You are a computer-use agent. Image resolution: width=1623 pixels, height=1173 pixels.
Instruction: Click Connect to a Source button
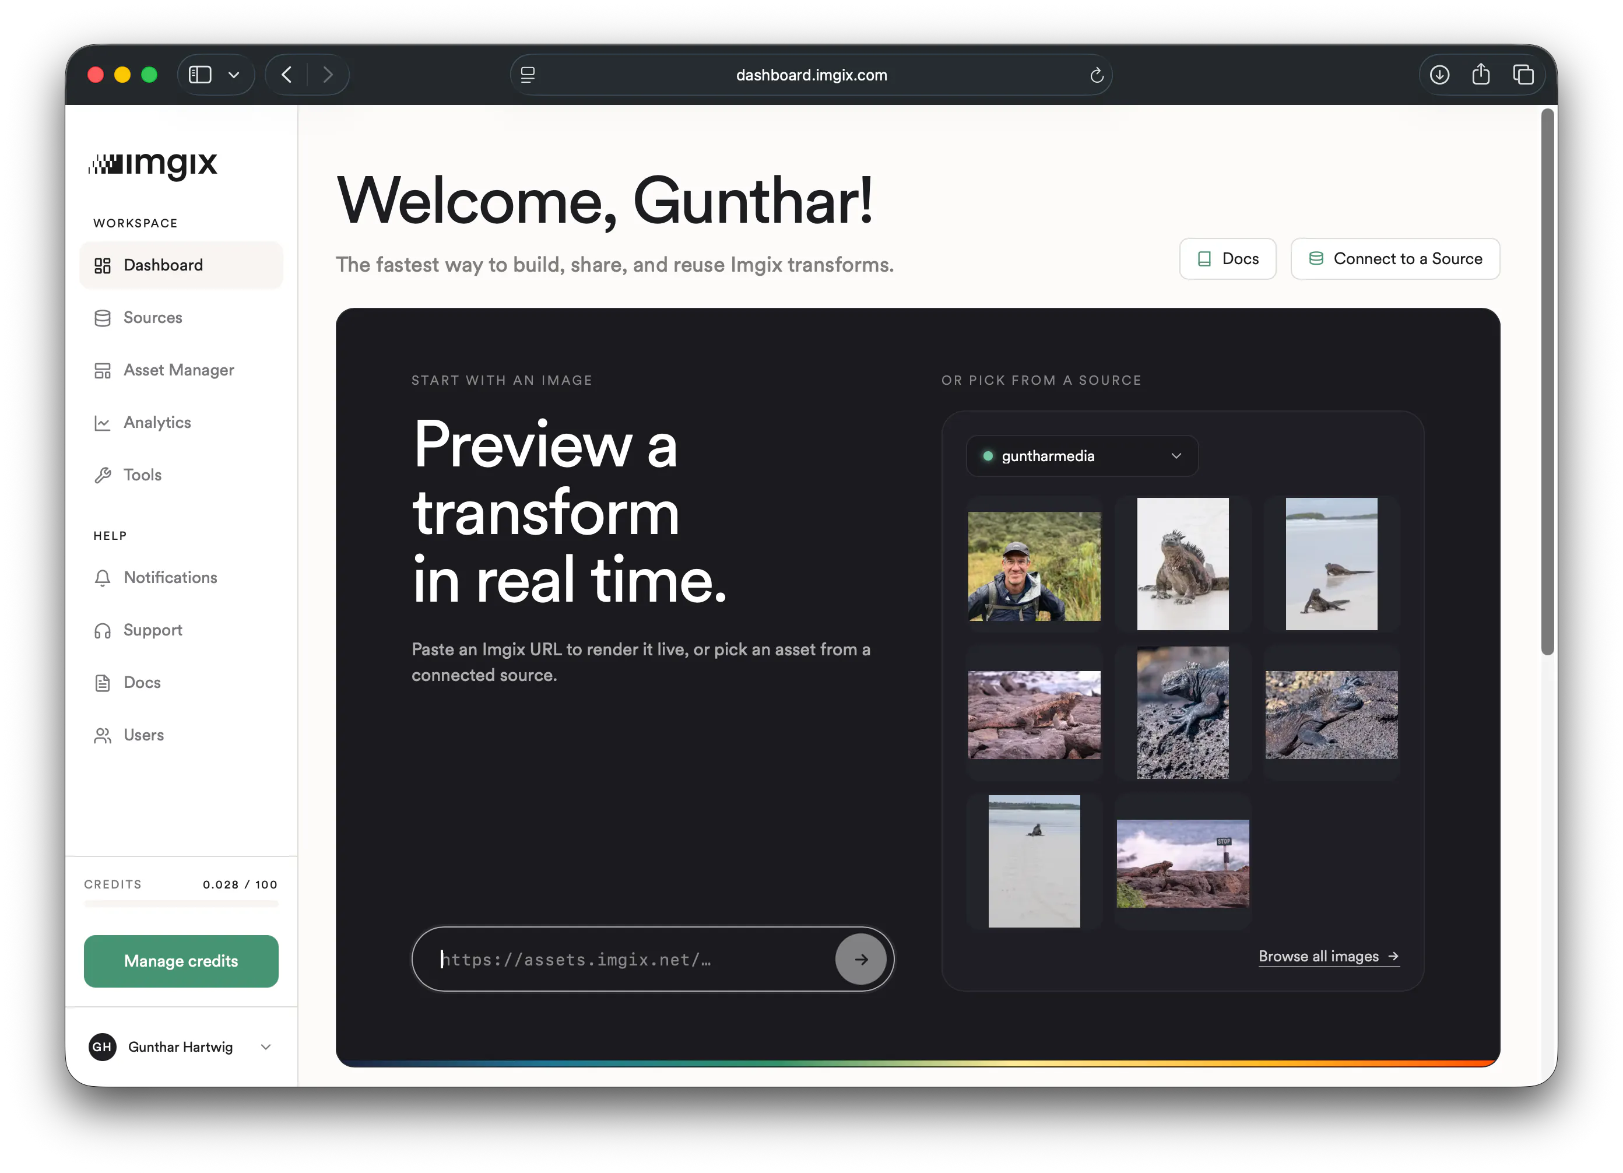click(x=1394, y=258)
